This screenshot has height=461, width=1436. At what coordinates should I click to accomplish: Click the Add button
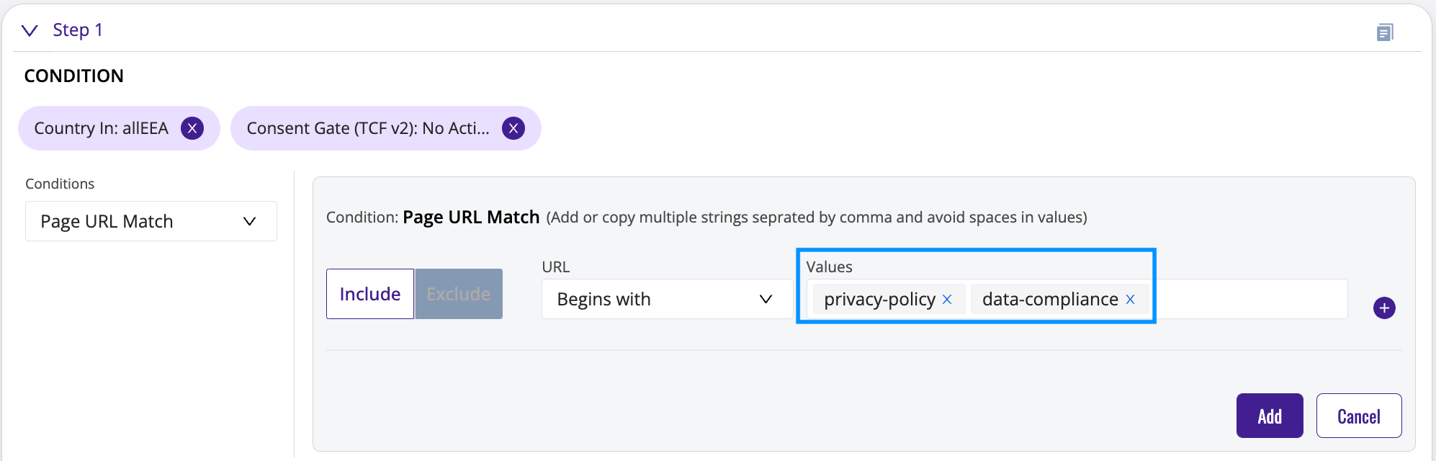tap(1270, 416)
